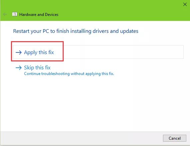
Task: Click the Restart your PC heading text
Action: [x=76, y=31]
